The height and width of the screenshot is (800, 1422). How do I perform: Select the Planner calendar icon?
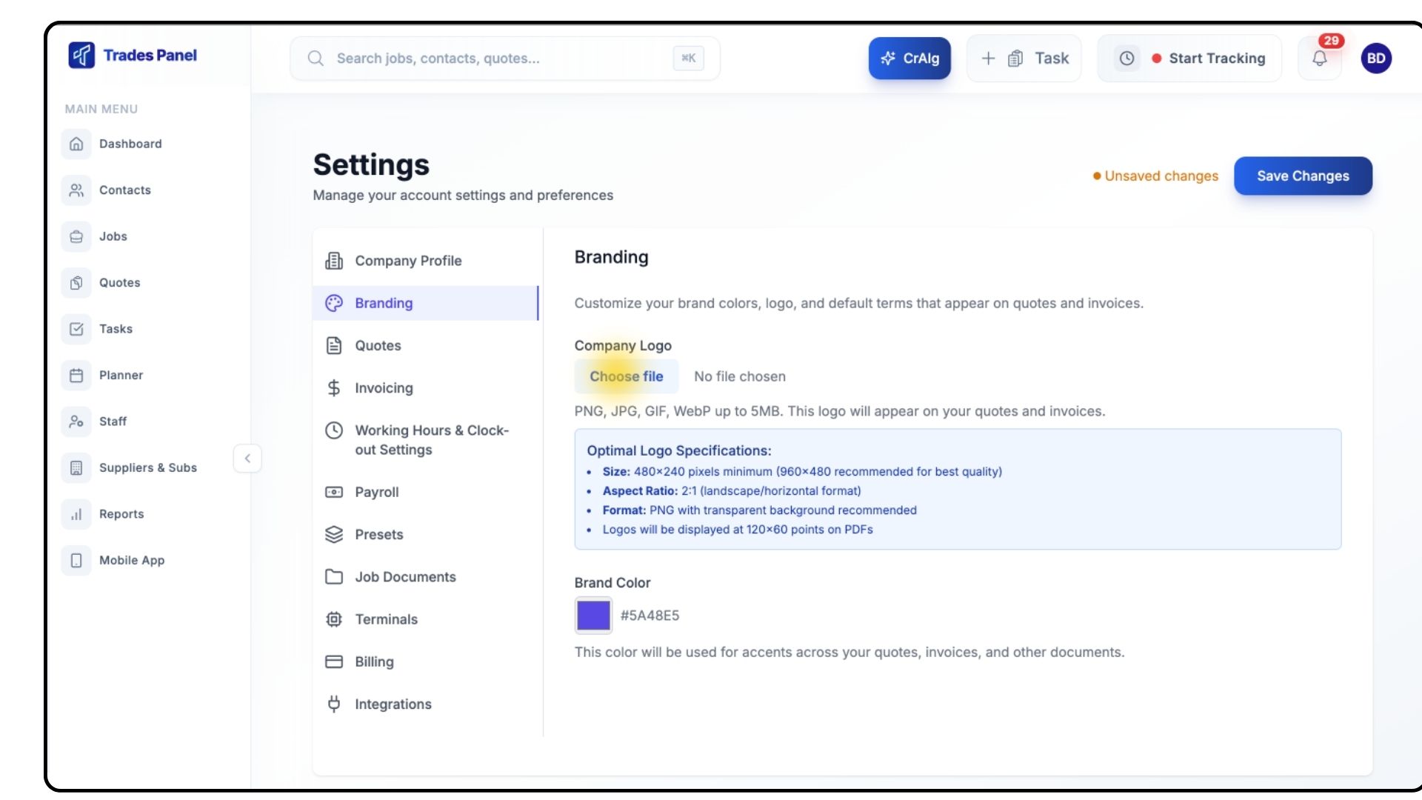76,376
